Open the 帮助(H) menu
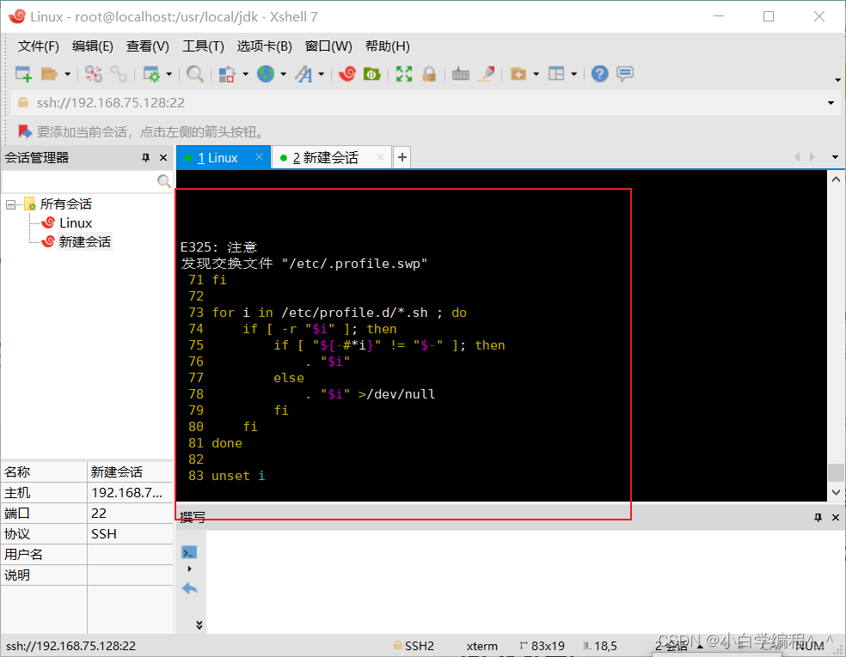Screen dimensions: 846x657 [x=388, y=46]
